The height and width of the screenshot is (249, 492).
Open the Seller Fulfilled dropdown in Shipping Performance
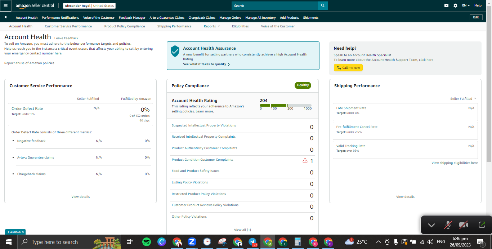coord(463,99)
